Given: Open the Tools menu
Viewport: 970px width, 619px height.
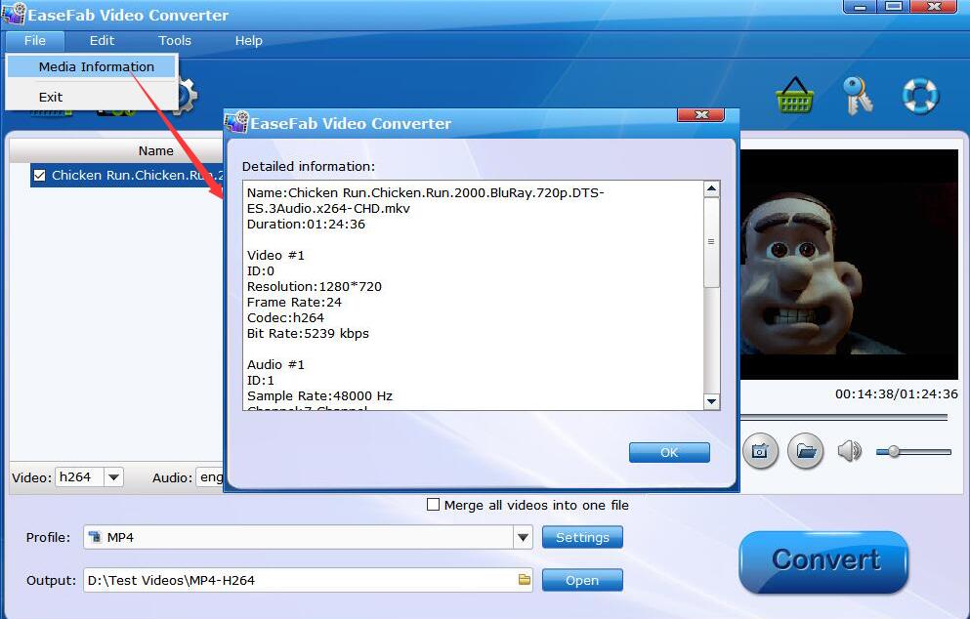Looking at the screenshot, I should pos(175,41).
